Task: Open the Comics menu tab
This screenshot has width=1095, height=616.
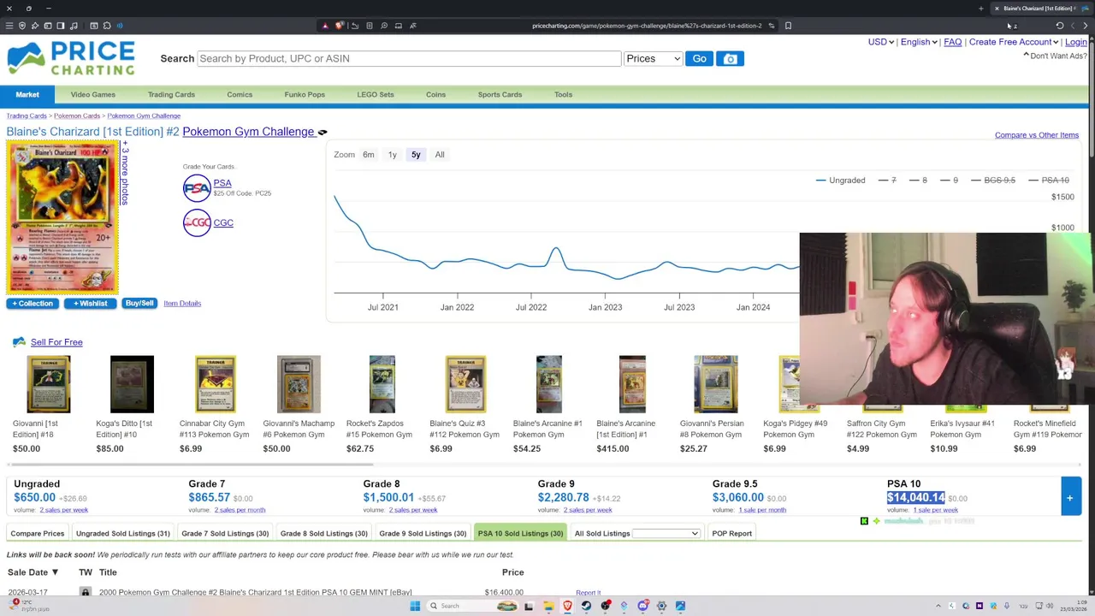Action: click(x=240, y=94)
